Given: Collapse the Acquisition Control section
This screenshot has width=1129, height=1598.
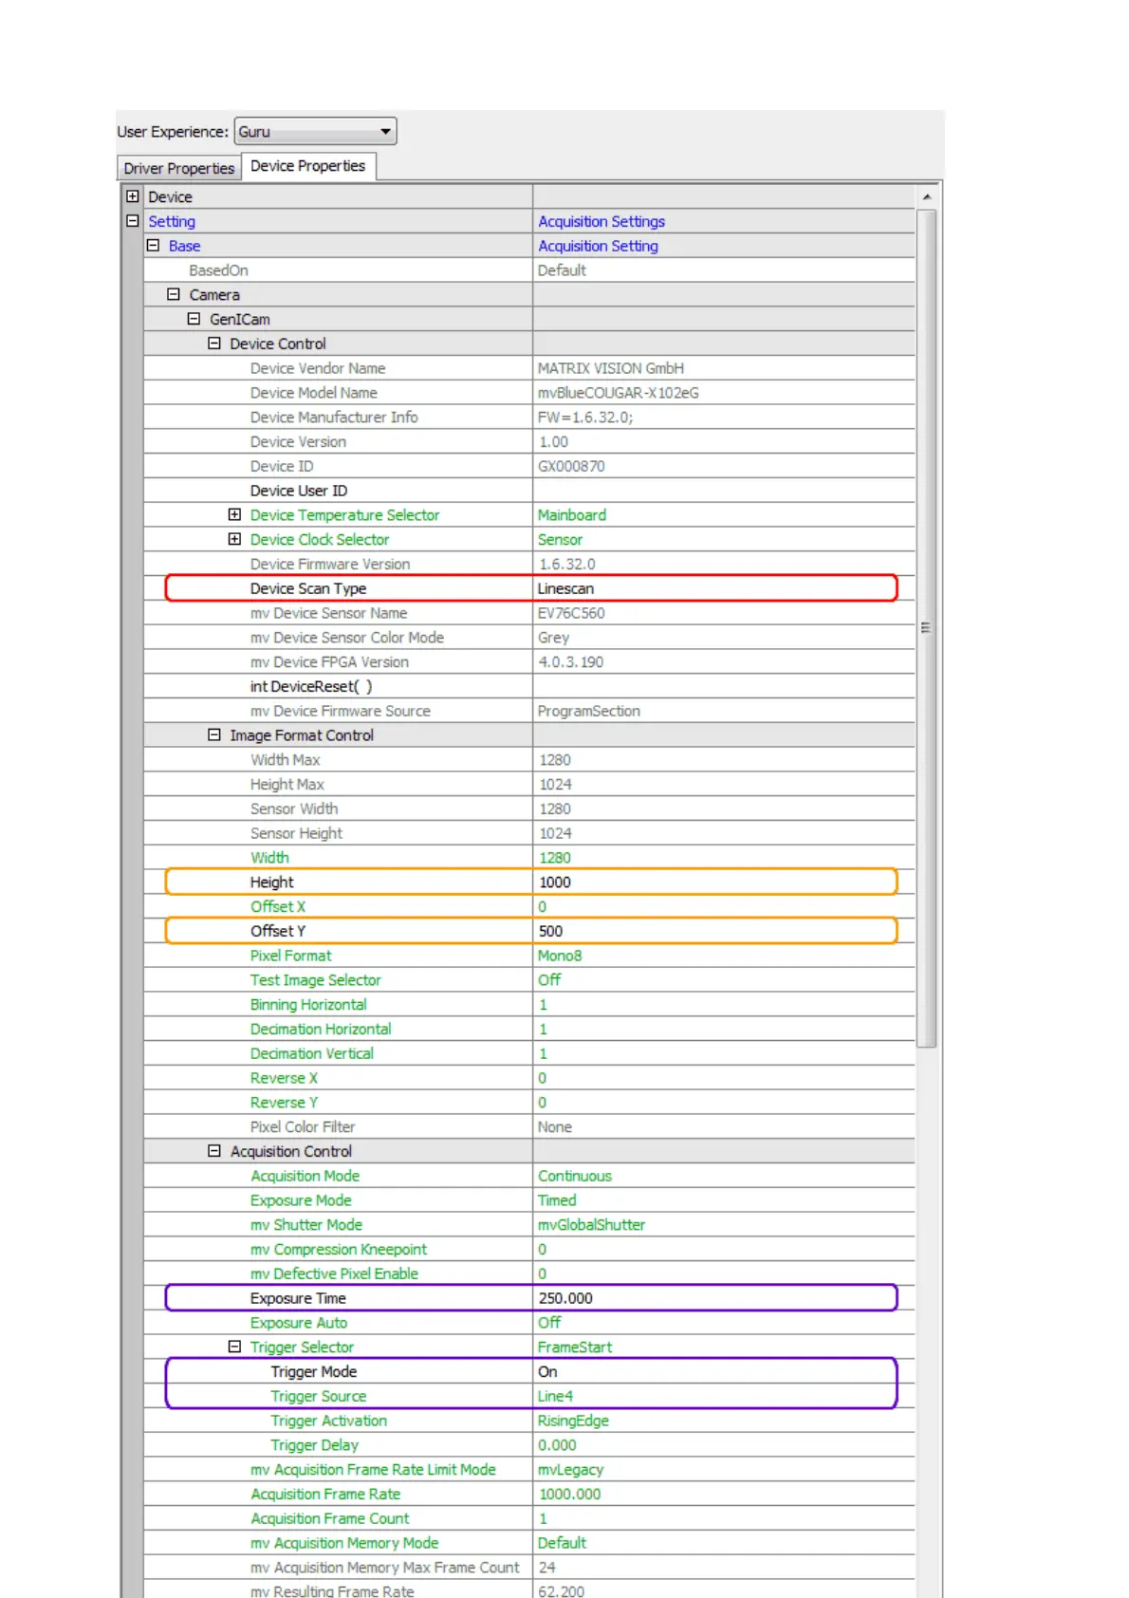Looking at the screenshot, I should [214, 1151].
